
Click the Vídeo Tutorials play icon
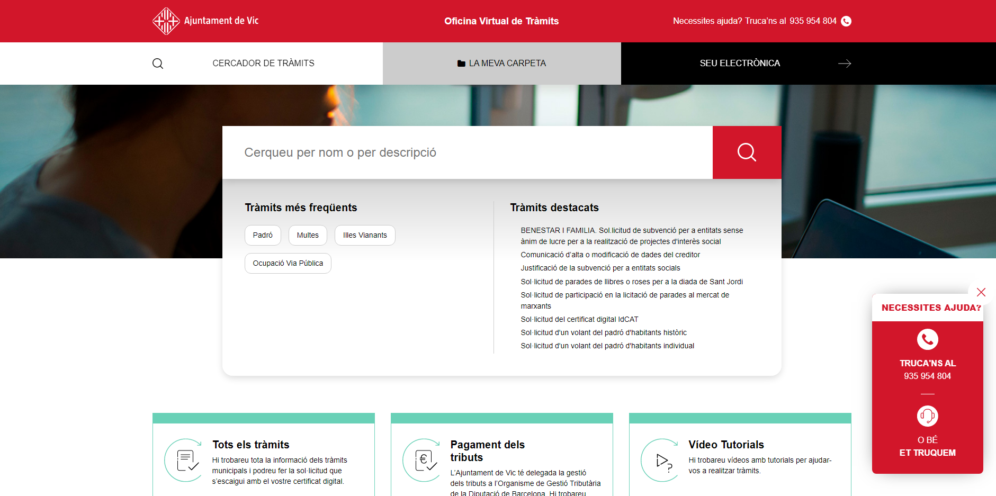[662, 460]
